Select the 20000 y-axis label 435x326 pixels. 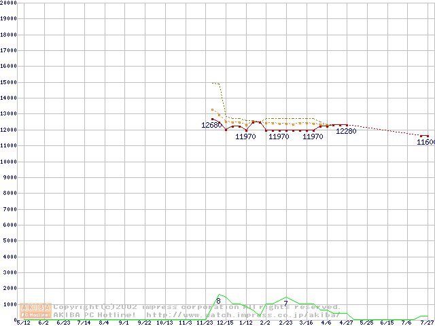pos(8,3)
